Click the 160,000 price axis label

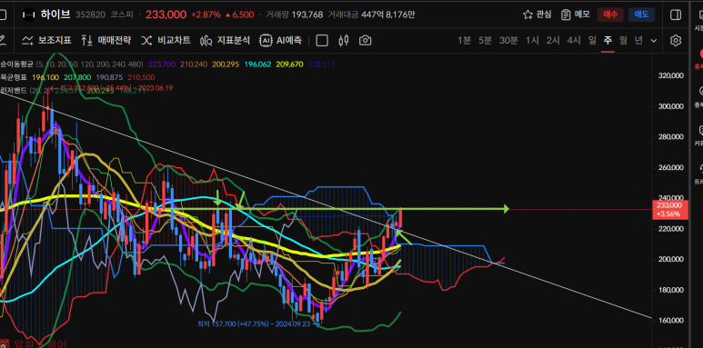pyautogui.click(x=671, y=320)
